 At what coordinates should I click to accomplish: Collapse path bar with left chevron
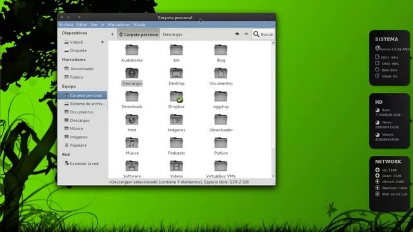pos(112,34)
